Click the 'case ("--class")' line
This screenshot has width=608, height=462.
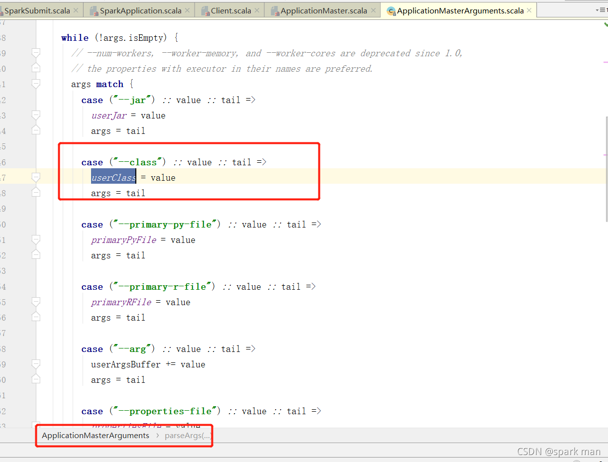point(174,162)
